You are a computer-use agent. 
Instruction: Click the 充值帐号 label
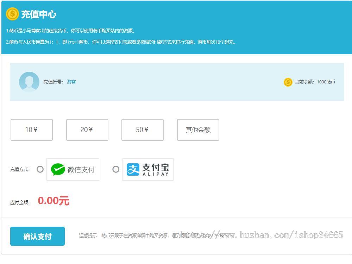53,82
